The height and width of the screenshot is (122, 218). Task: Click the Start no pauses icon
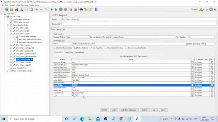(56, 9)
